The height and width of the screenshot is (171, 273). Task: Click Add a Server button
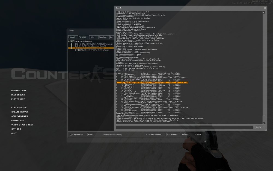coord(173,135)
